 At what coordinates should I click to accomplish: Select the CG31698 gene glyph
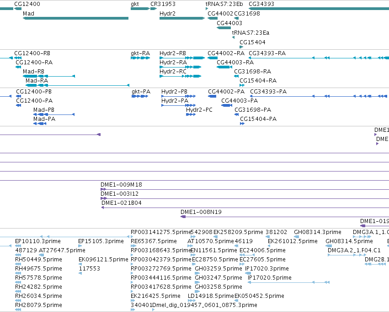(236, 18)
